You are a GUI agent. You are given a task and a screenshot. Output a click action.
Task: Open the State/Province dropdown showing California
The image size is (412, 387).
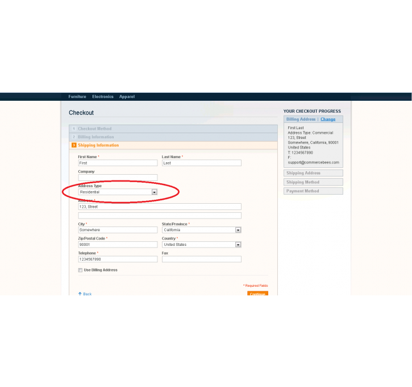coord(202,230)
